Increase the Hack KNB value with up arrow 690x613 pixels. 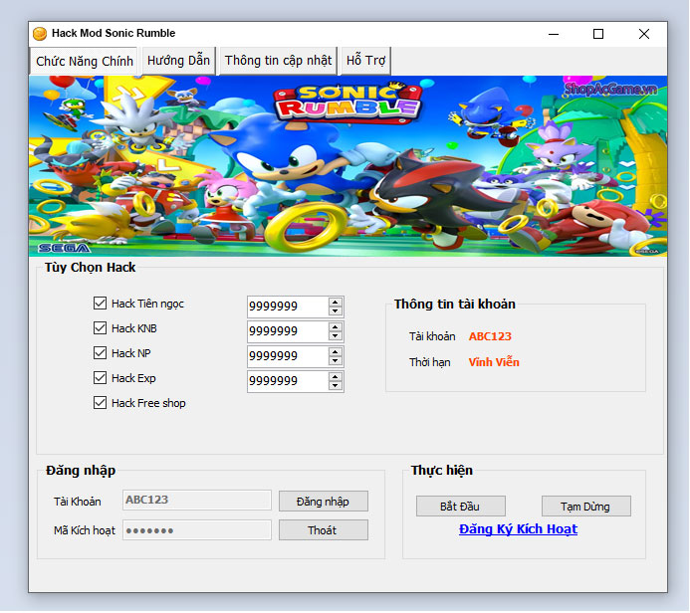(x=336, y=327)
